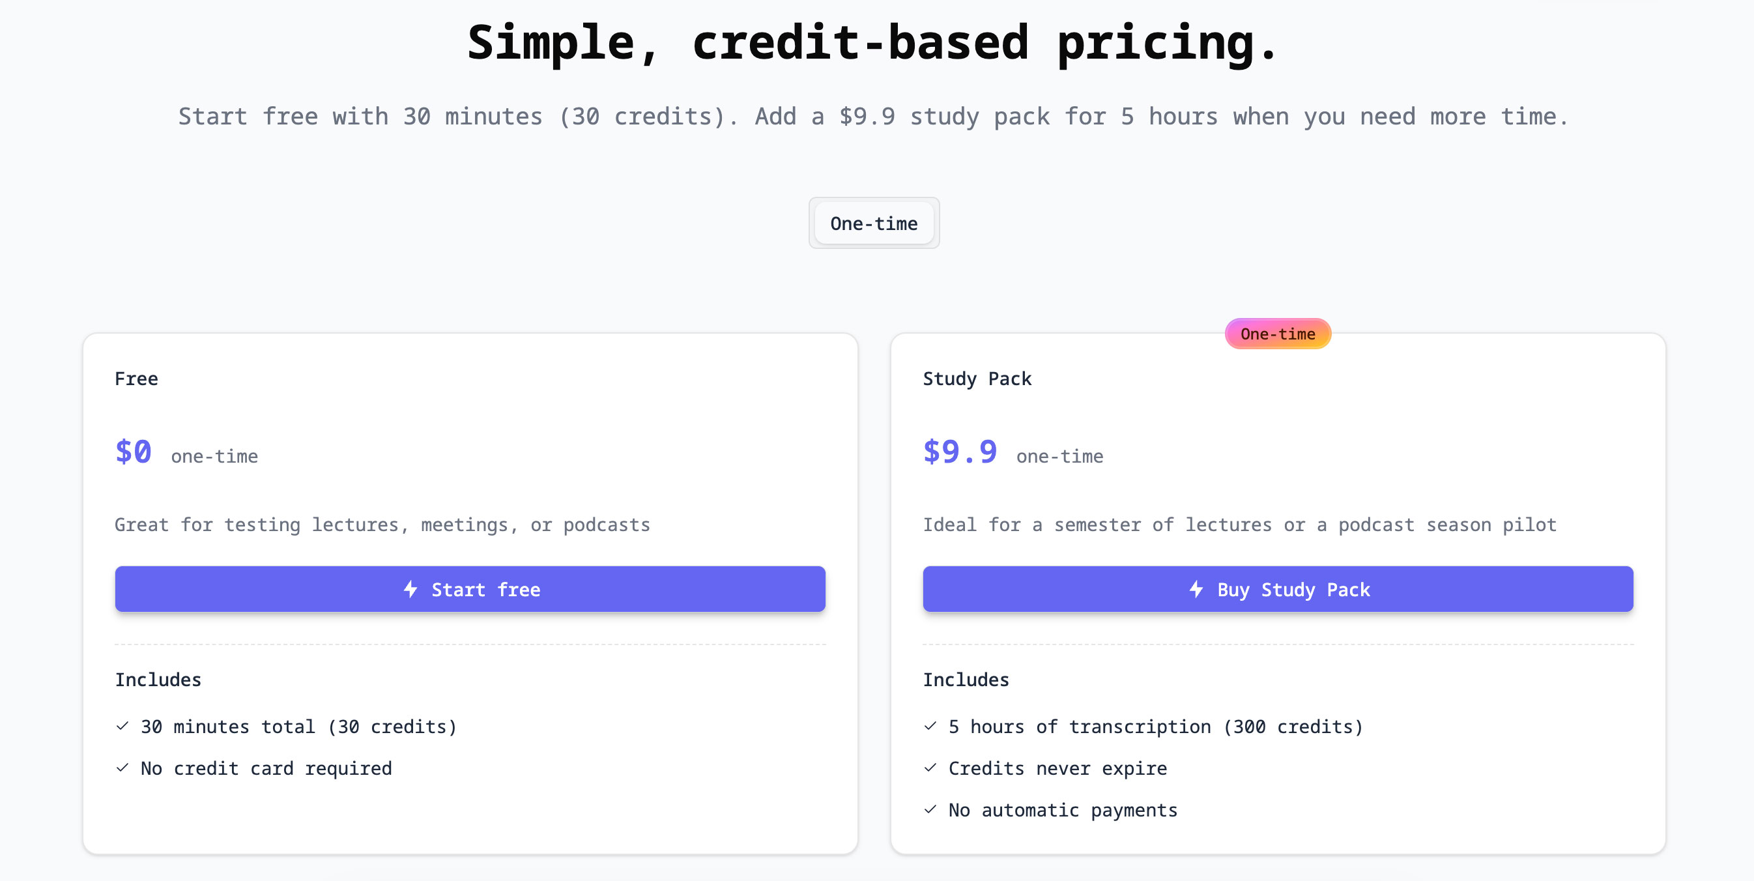
Task: Click the checkmark beside Credits never expire
Action: click(x=930, y=768)
